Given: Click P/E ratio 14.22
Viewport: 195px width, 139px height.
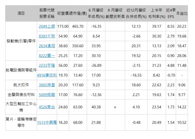Looking at the screenshot, I should coord(182,107).
